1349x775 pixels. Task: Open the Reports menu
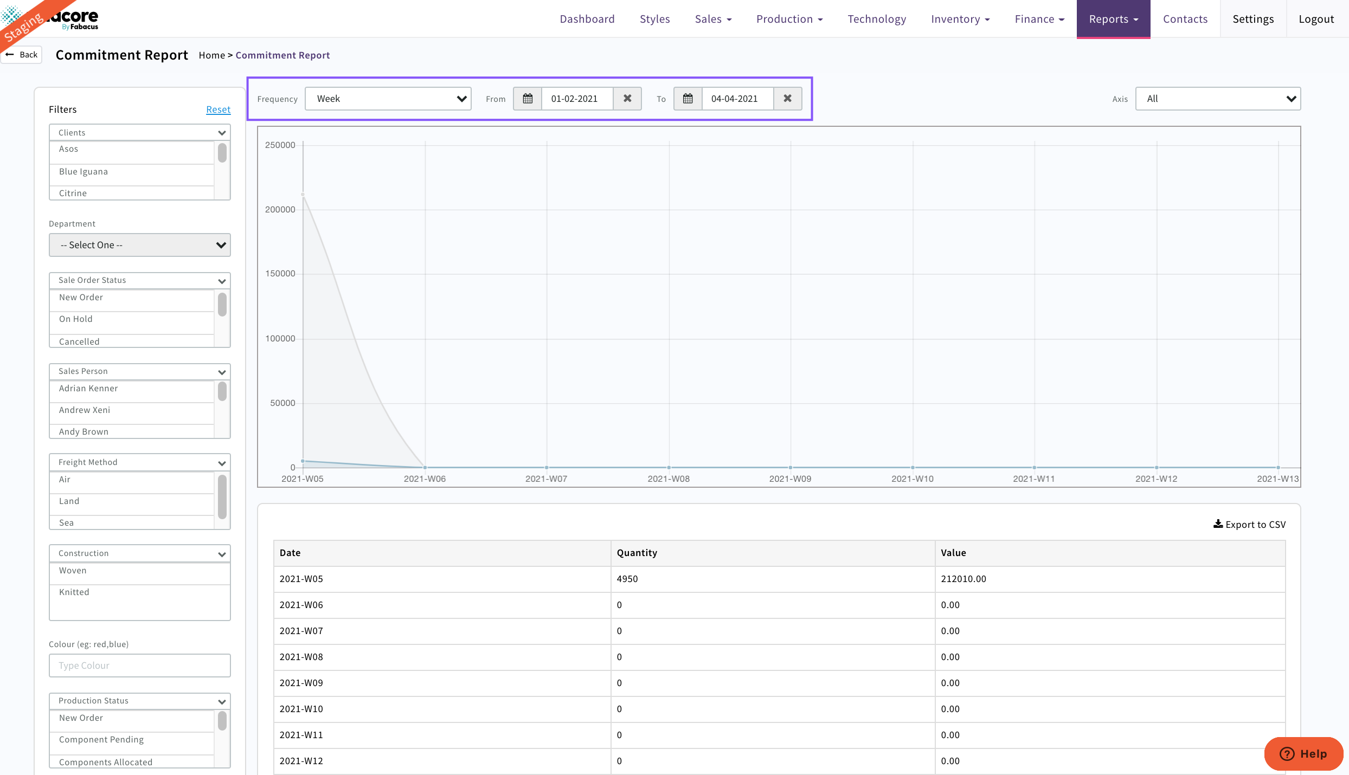coord(1113,19)
